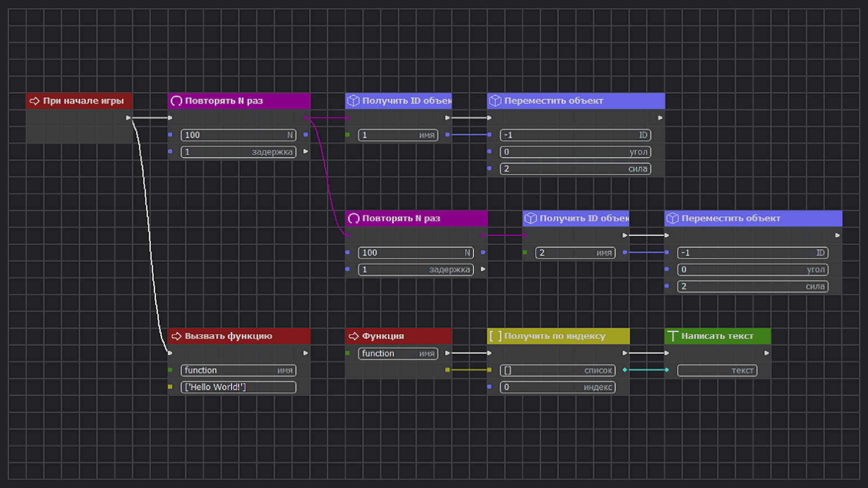Screen dimensions: 868x488
Task: Click the input flow pin of 'Получить по индексу'
Action: pyautogui.click(x=489, y=353)
